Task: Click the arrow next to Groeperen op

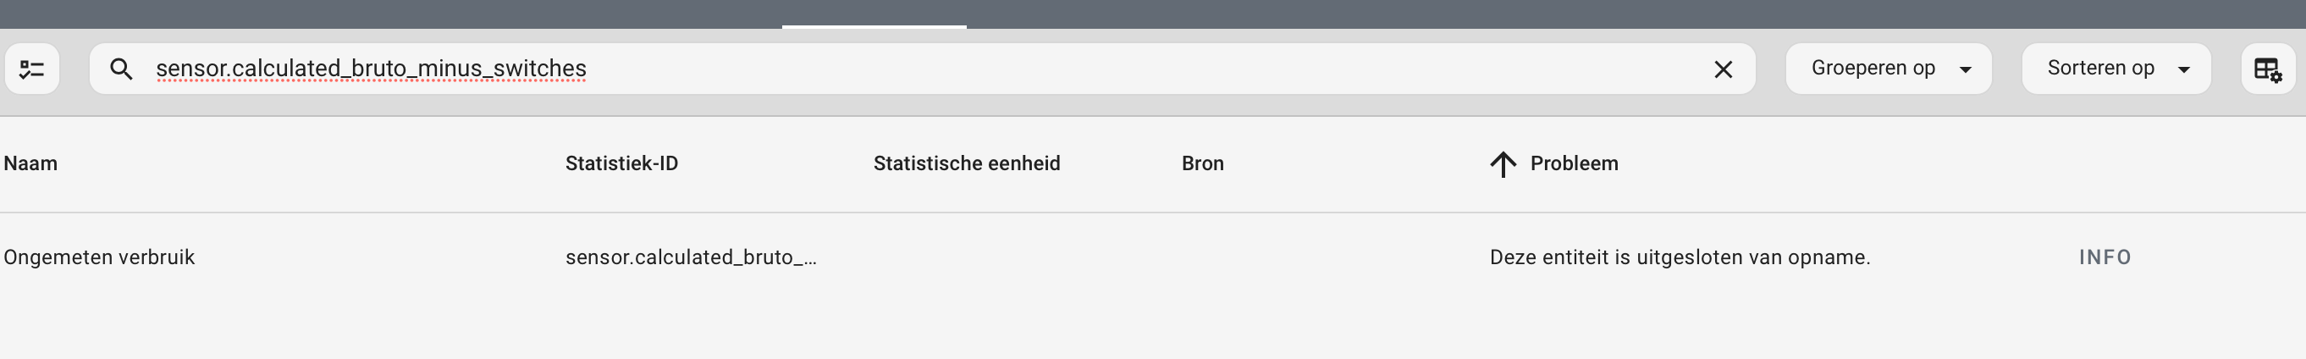Action: point(1966,69)
